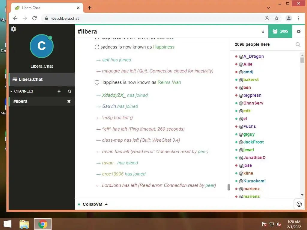This screenshot has width=307, height=230.
Task: Select user @ChanServ in nick list
Action: click(251, 103)
